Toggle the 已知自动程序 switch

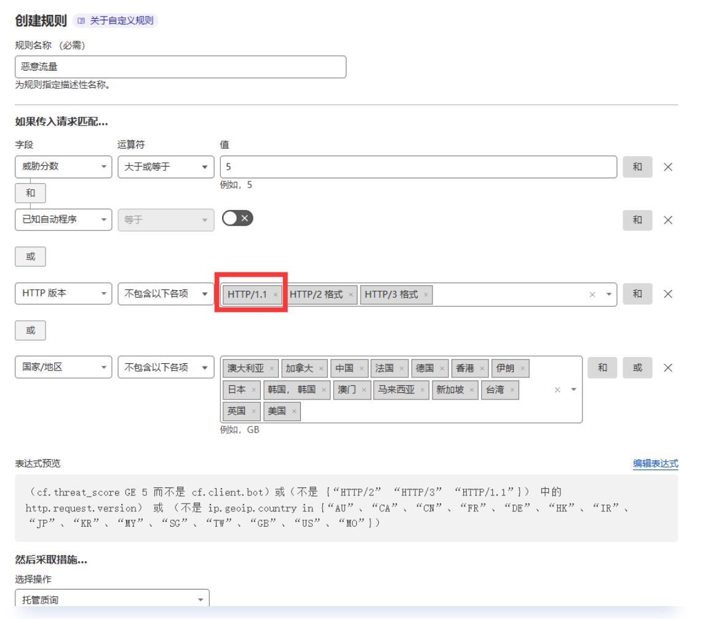click(237, 218)
